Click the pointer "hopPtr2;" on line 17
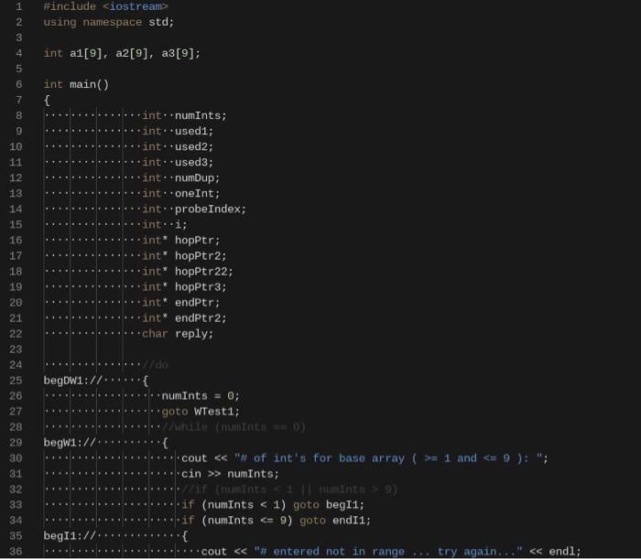This screenshot has width=641, height=559. pyautogui.click(x=201, y=255)
